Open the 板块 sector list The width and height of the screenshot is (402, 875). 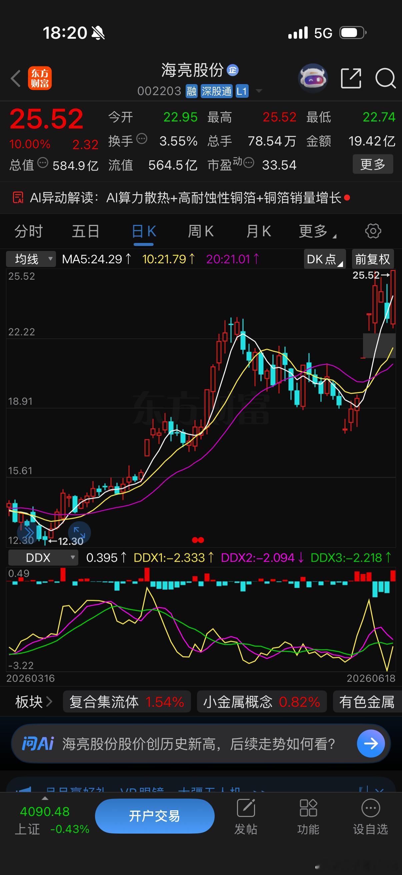[34, 702]
